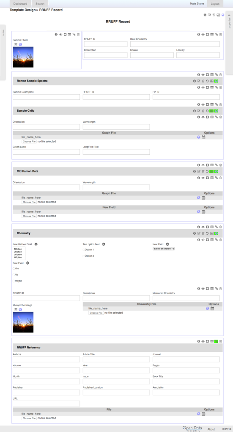Click the Sample Photo sunset thumbnail
Viewport: 233px width, 433px height.
[x=23, y=57]
